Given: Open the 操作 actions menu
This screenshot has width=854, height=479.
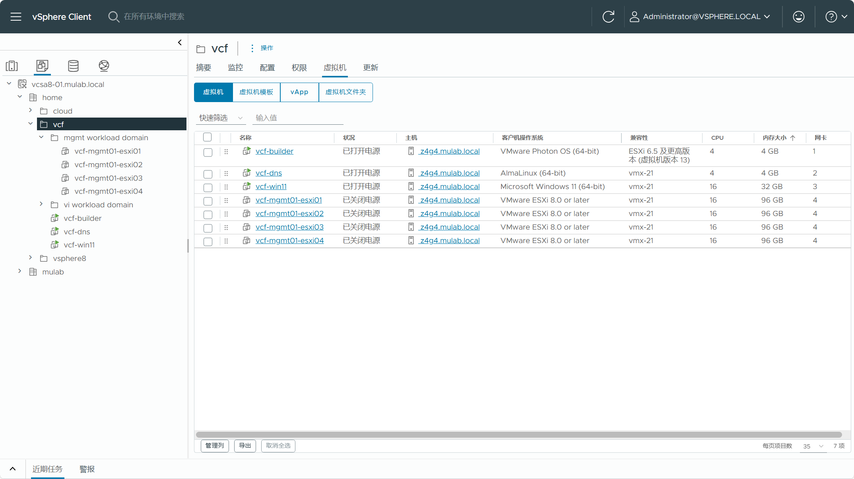Looking at the screenshot, I should tap(267, 48).
